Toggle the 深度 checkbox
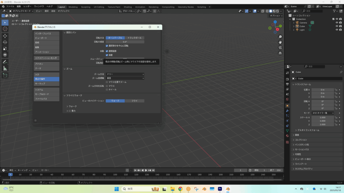This screenshot has width=344, height=193. click(x=107, y=55)
